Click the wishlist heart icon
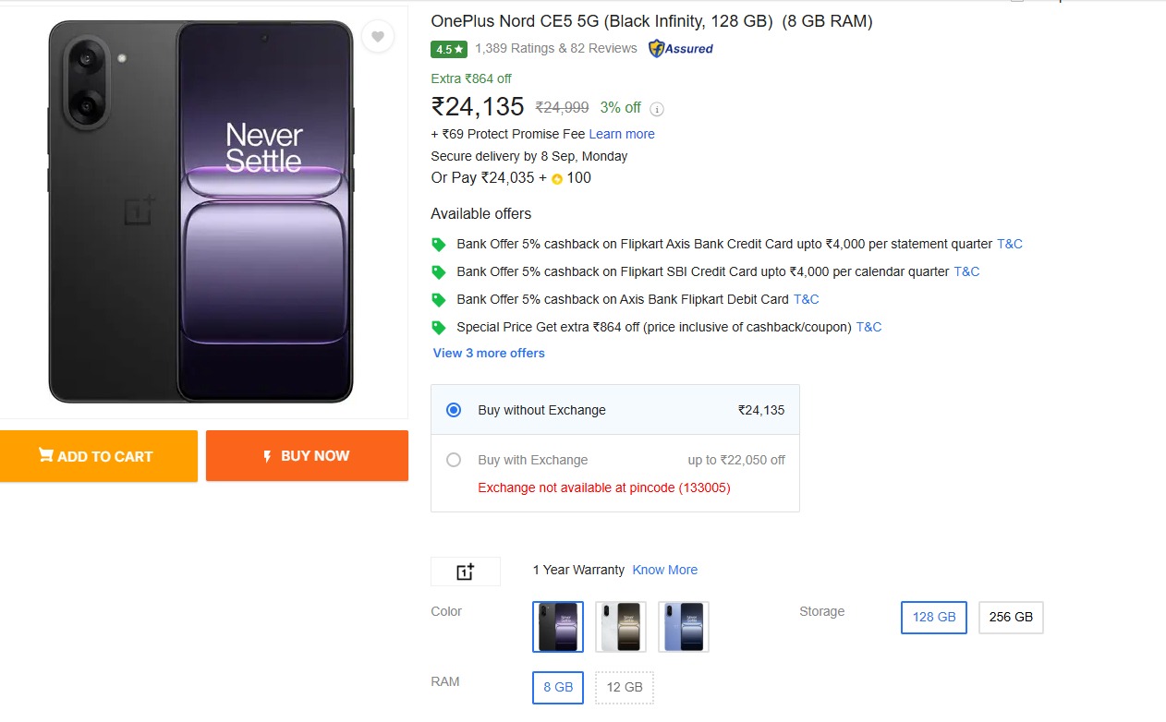1166x722 pixels. point(378,37)
